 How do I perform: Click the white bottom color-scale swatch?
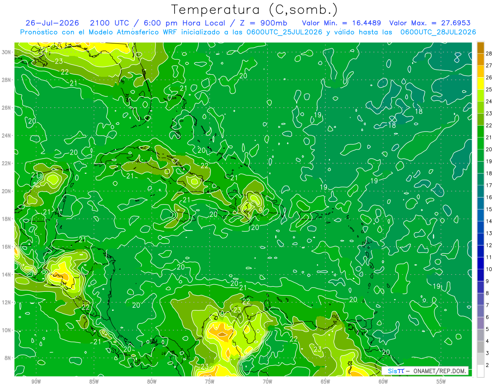pyautogui.click(x=480, y=371)
